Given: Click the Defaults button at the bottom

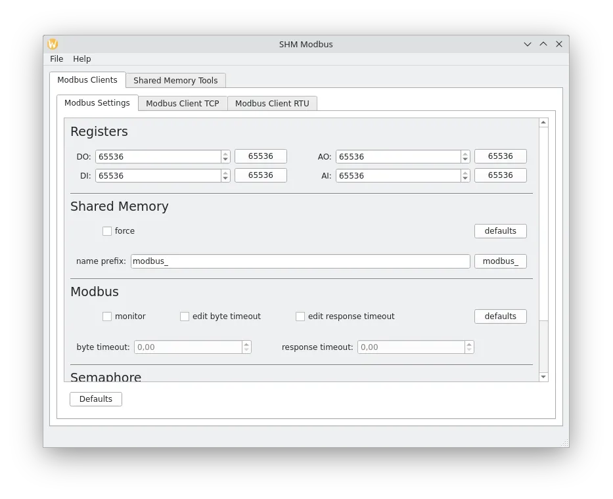Looking at the screenshot, I should pyautogui.click(x=95, y=399).
